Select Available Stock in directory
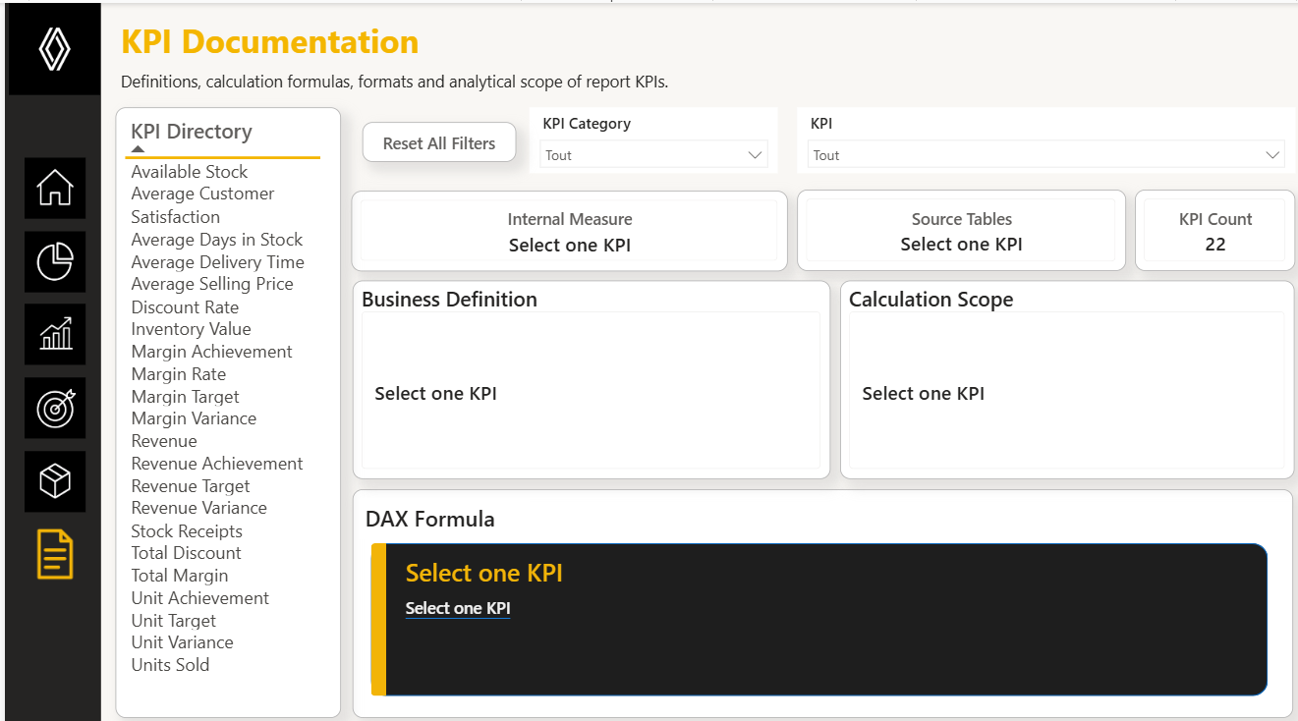The image size is (1298, 721). tap(190, 172)
